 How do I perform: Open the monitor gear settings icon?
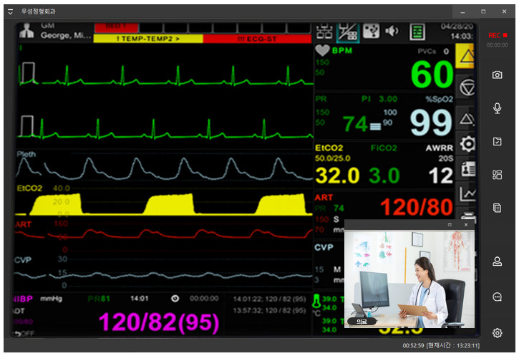(467, 144)
